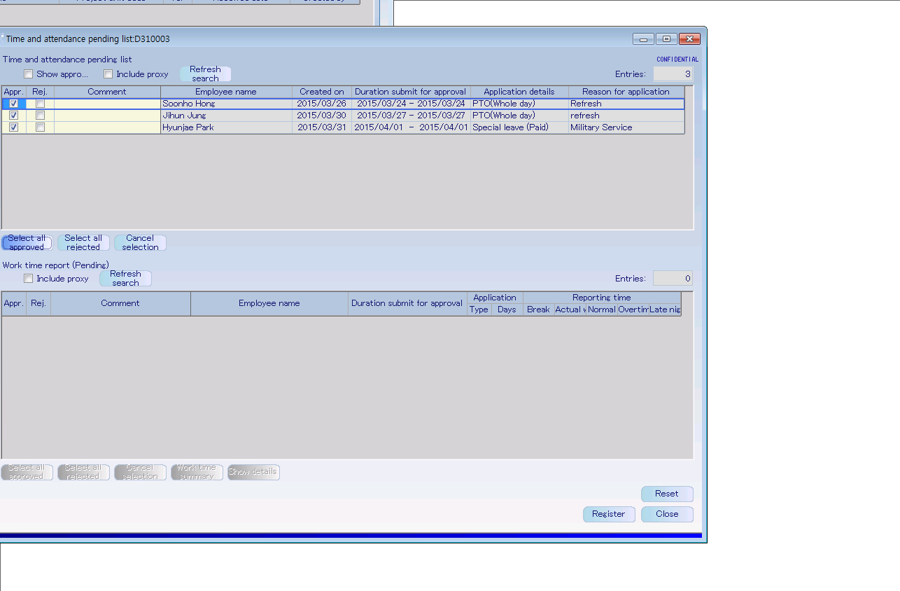Image resolution: width=900 pixels, height=591 pixels.
Task: Click the duration 2015/03/27 - 2015/03/27
Action: 411,116
